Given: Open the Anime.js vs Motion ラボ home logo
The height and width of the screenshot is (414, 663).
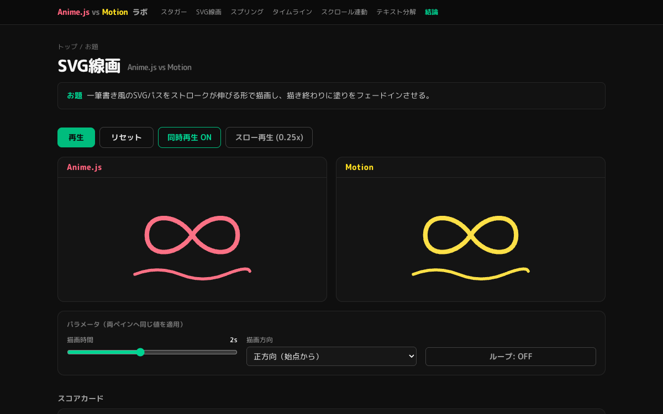Looking at the screenshot, I should click(102, 12).
